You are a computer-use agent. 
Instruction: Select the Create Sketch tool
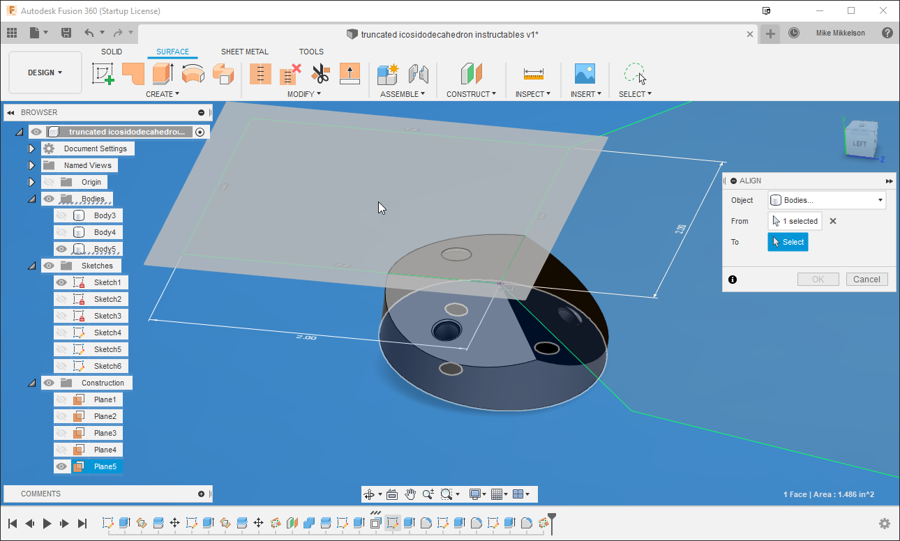[103, 73]
